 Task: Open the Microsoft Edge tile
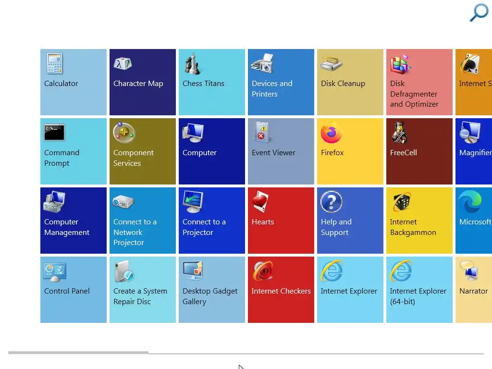pyautogui.click(x=474, y=221)
